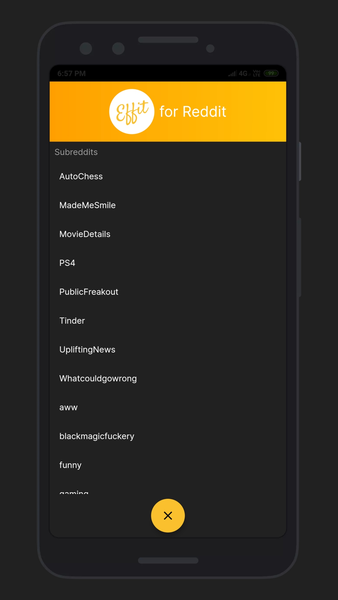338x600 pixels.
Task: Open the UpliftingNews subreddit
Action: pyautogui.click(x=168, y=349)
